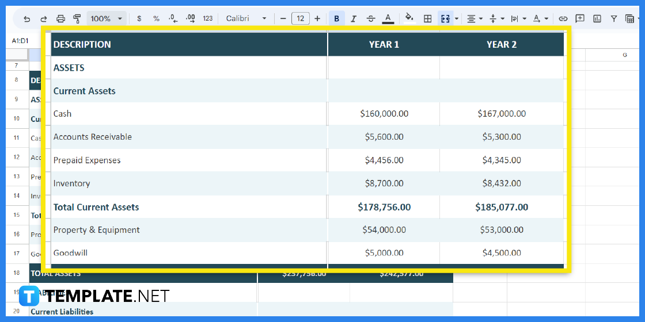The width and height of the screenshot is (645, 322).
Task: Redo the last action
Action: click(x=44, y=18)
